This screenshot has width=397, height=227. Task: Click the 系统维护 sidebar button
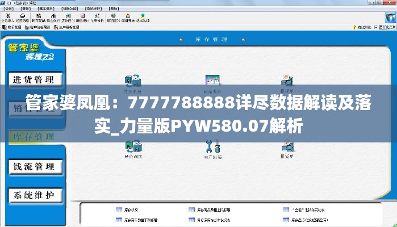coord(34,195)
